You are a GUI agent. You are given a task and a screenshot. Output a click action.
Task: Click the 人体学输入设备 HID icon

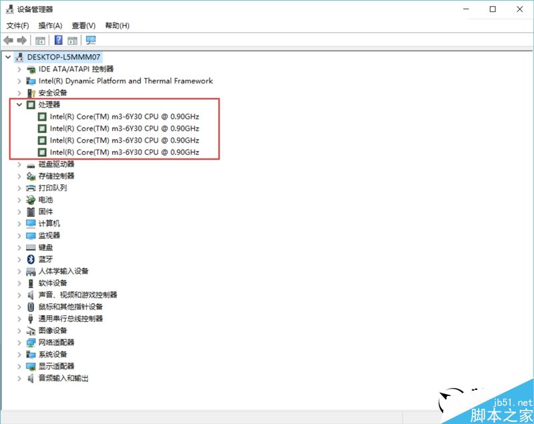click(31, 272)
